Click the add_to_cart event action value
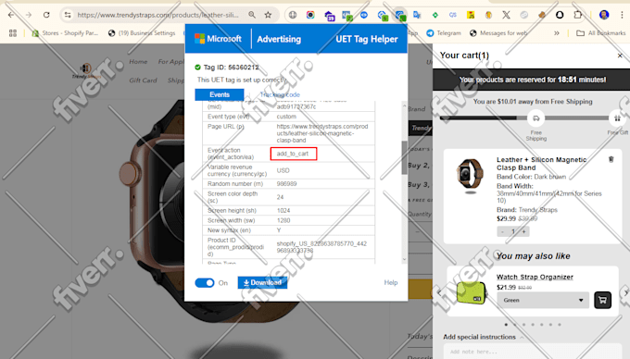The height and width of the screenshot is (359, 630). point(294,154)
